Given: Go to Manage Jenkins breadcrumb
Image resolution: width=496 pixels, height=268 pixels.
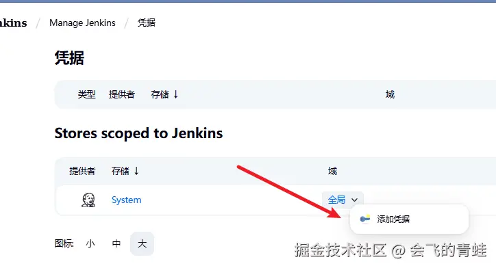Looking at the screenshot, I should click(82, 23).
